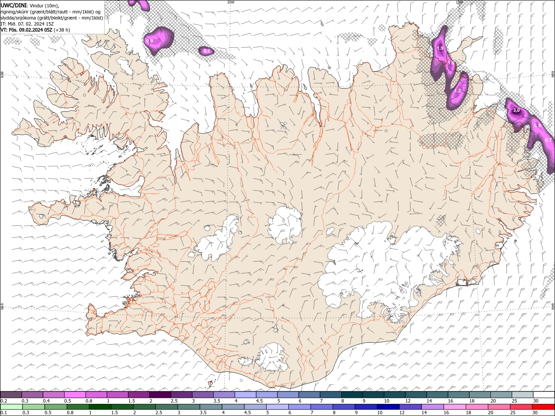Pick the pale periwinkle rain swatch above 4.5
555x416 pixels.
pyautogui.click(x=255, y=407)
